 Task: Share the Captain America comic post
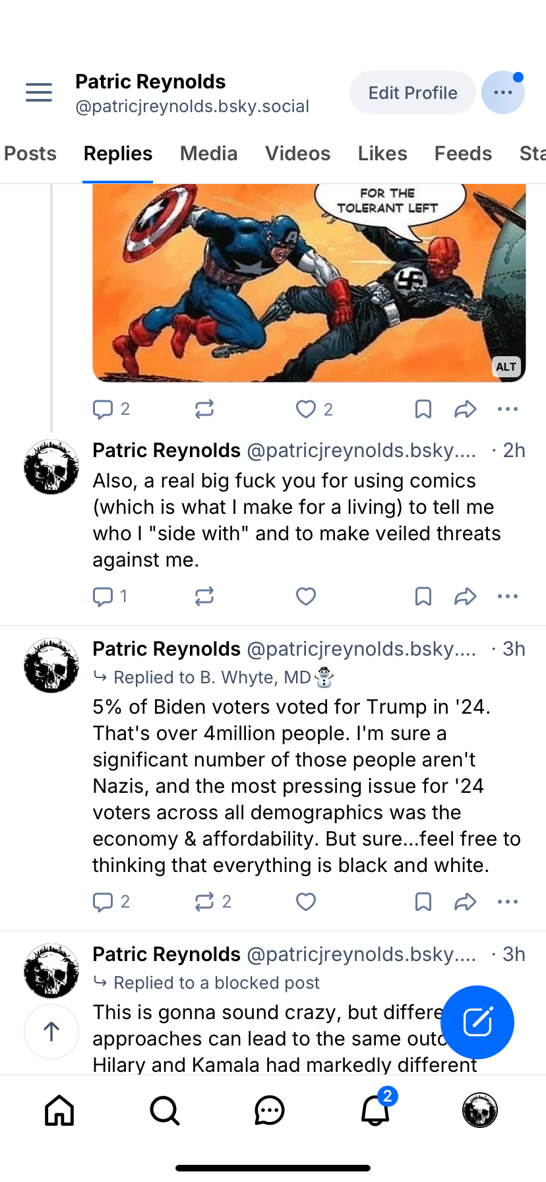(x=465, y=410)
